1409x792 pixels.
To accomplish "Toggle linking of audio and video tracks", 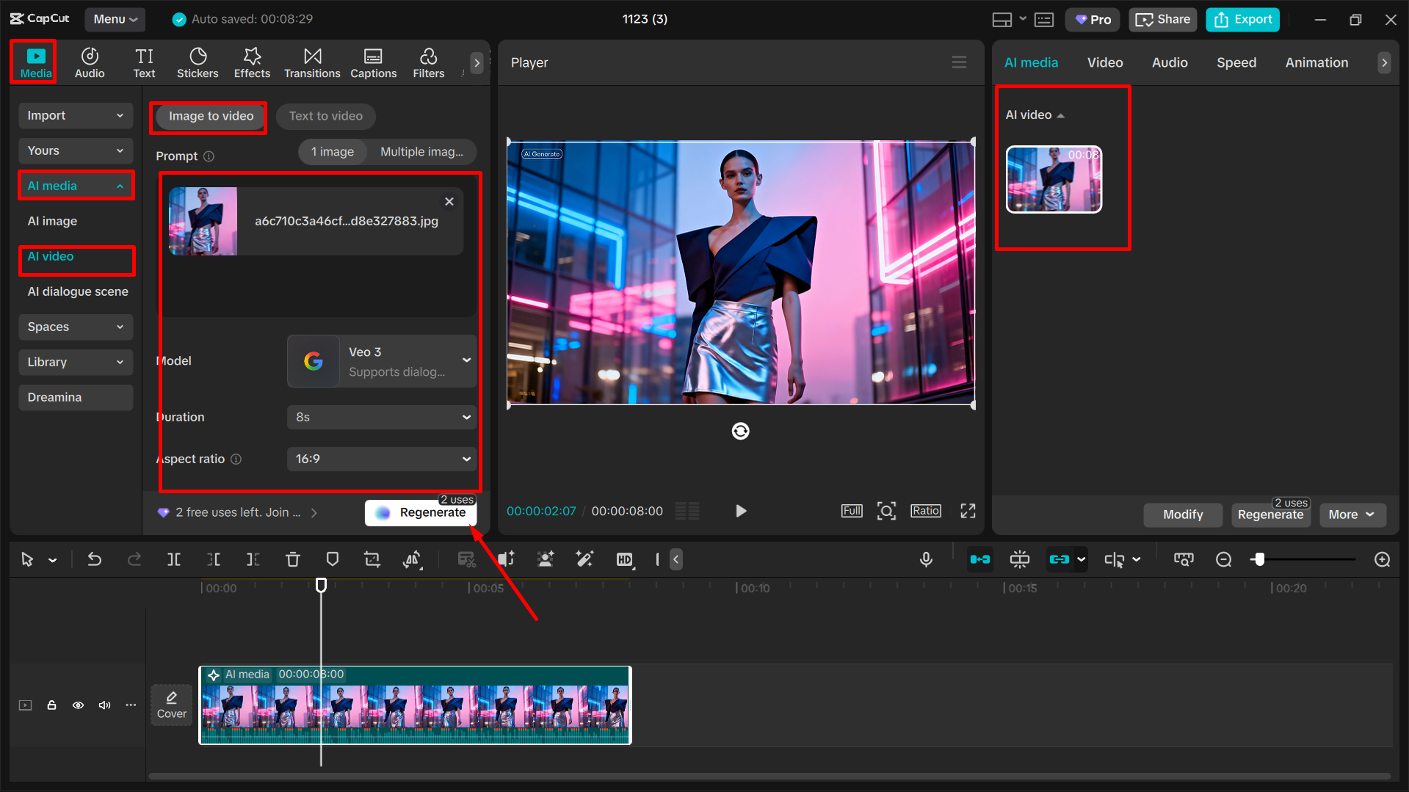I will click(x=1060, y=559).
